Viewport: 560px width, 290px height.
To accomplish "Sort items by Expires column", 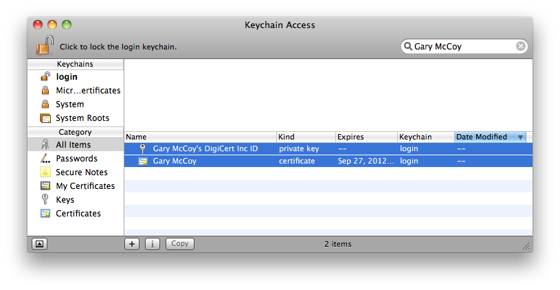I will (x=366, y=137).
